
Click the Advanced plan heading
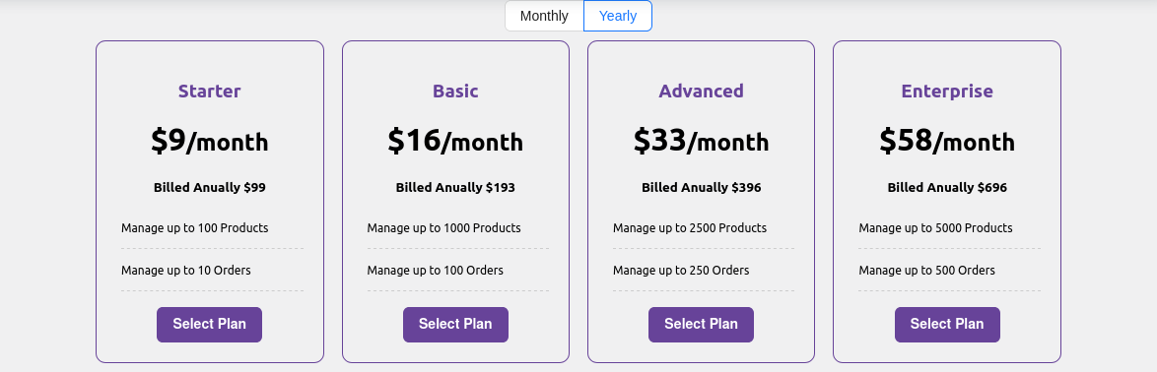coord(701,92)
